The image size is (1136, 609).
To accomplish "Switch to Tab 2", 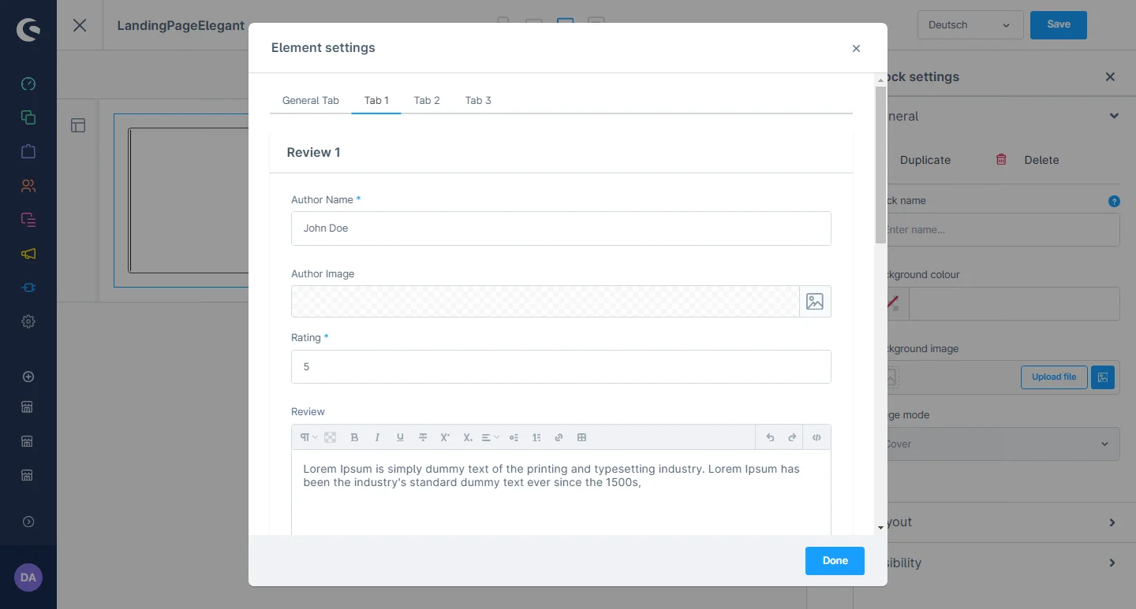I will click(427, 100).
